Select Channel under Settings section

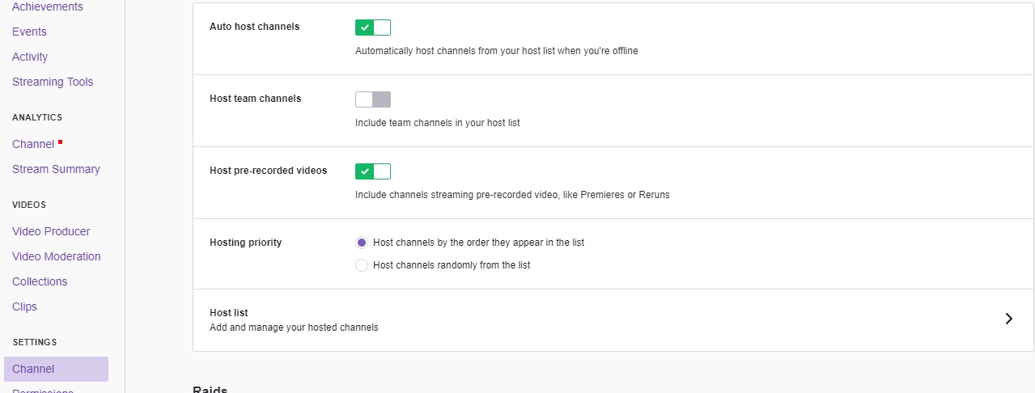pyautogui.click(x=33, y=369)
